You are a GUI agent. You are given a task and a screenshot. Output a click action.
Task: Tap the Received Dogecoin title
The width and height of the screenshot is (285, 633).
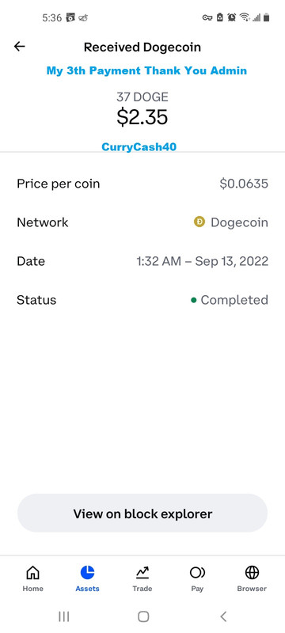click(x=142, y=47)
